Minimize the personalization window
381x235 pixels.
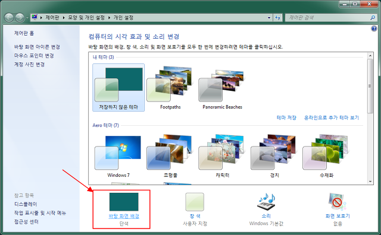[x=345, y=4]
